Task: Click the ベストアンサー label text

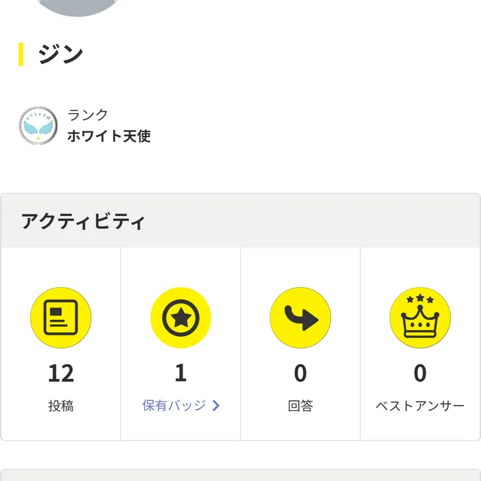Action: coord(420,406)
